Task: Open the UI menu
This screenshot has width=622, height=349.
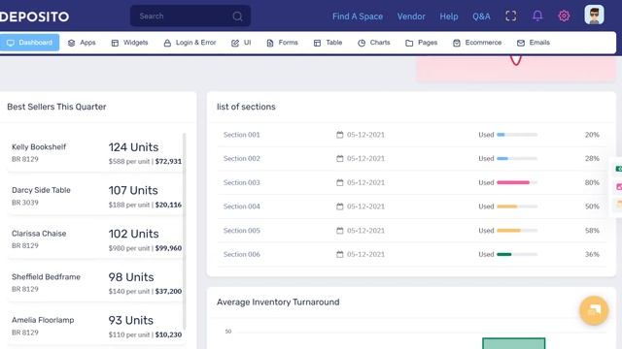Action: pyautogui.click(x=241, y=43)
